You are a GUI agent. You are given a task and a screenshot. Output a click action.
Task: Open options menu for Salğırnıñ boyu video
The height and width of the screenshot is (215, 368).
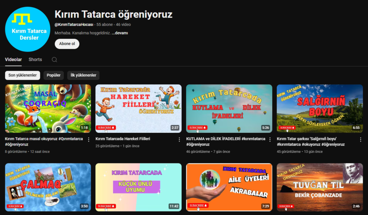(360, 139)
